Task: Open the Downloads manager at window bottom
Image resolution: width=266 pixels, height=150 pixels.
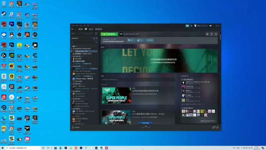Action: pos(145,127)
